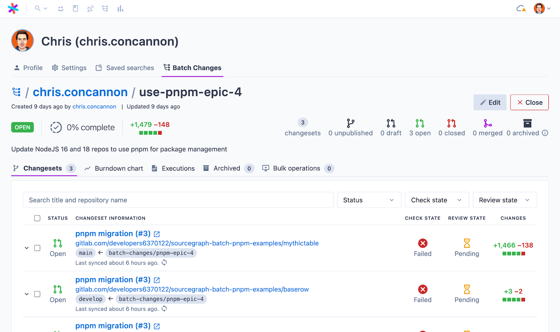Click the unpublished branch icon
The height and width of the screenshot is (332, 560).
pos(350,123)
